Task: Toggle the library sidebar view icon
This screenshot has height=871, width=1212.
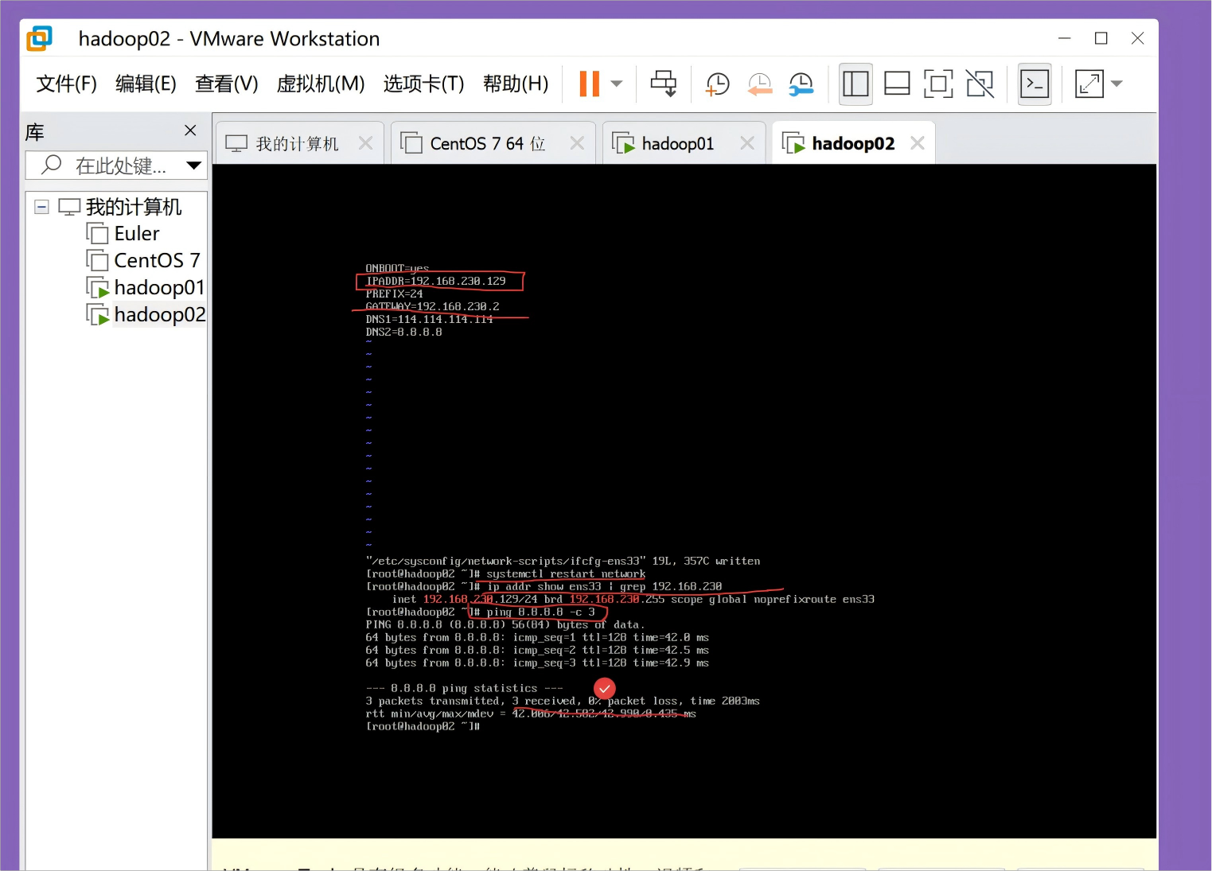Action: pos(855,84)
